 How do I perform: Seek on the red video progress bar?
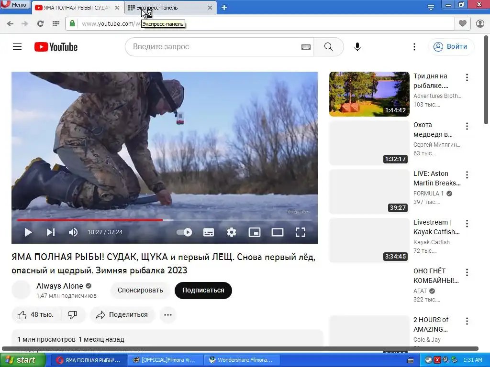(x=89, y=220)
